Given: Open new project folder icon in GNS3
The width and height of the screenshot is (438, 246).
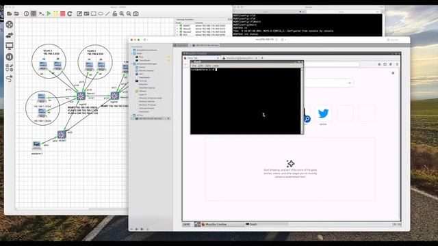Looking at the screenshot, I should [x=9, y=14].
